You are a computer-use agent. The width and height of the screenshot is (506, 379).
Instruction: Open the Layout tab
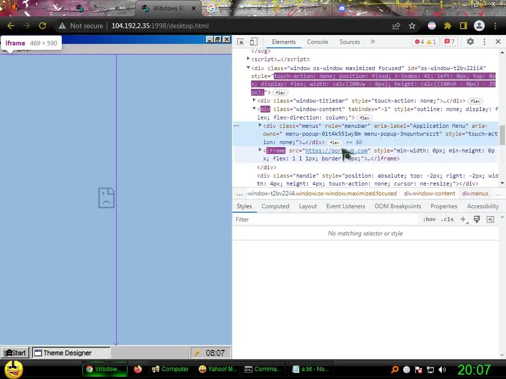click(x=308, y=206)
